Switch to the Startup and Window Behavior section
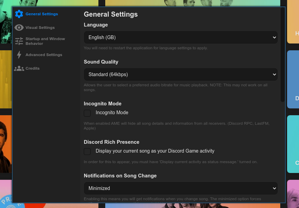This screenshot has width=299, height=208. tap(45, 41)
